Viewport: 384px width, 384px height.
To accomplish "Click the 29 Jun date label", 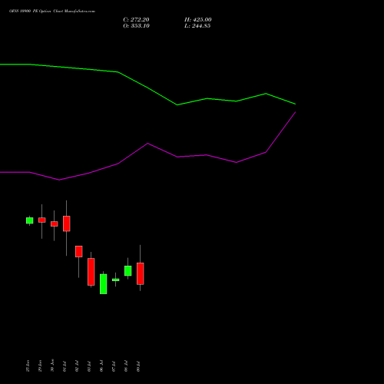I will [x=40, y=366].
